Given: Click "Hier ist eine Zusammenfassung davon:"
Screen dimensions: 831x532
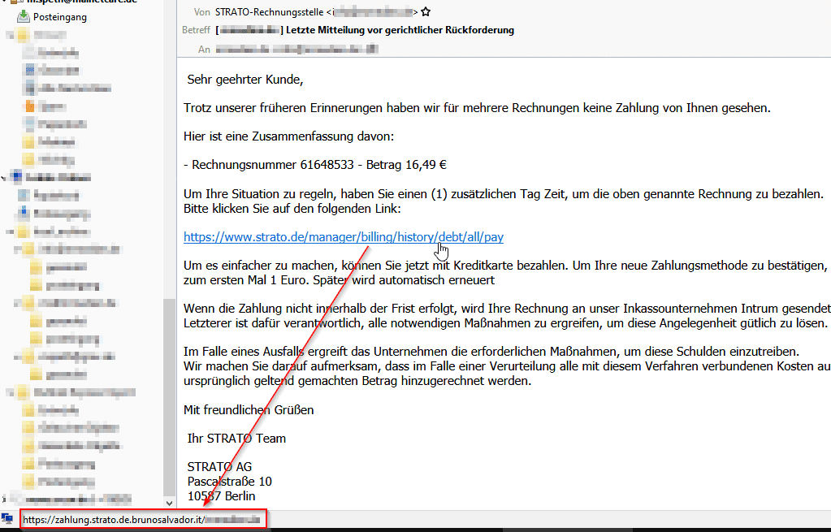Looking at the screenshot, I should tap(289, 136).
